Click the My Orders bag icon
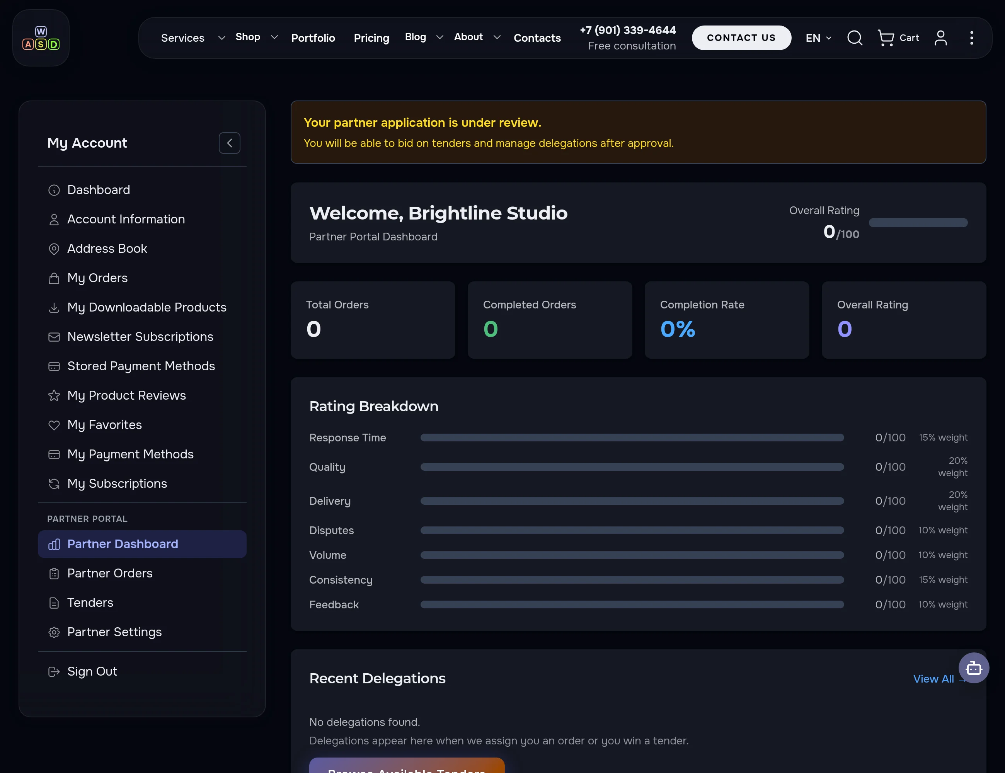This screenshot has height=773, width=1005. (x=54, y=278)
